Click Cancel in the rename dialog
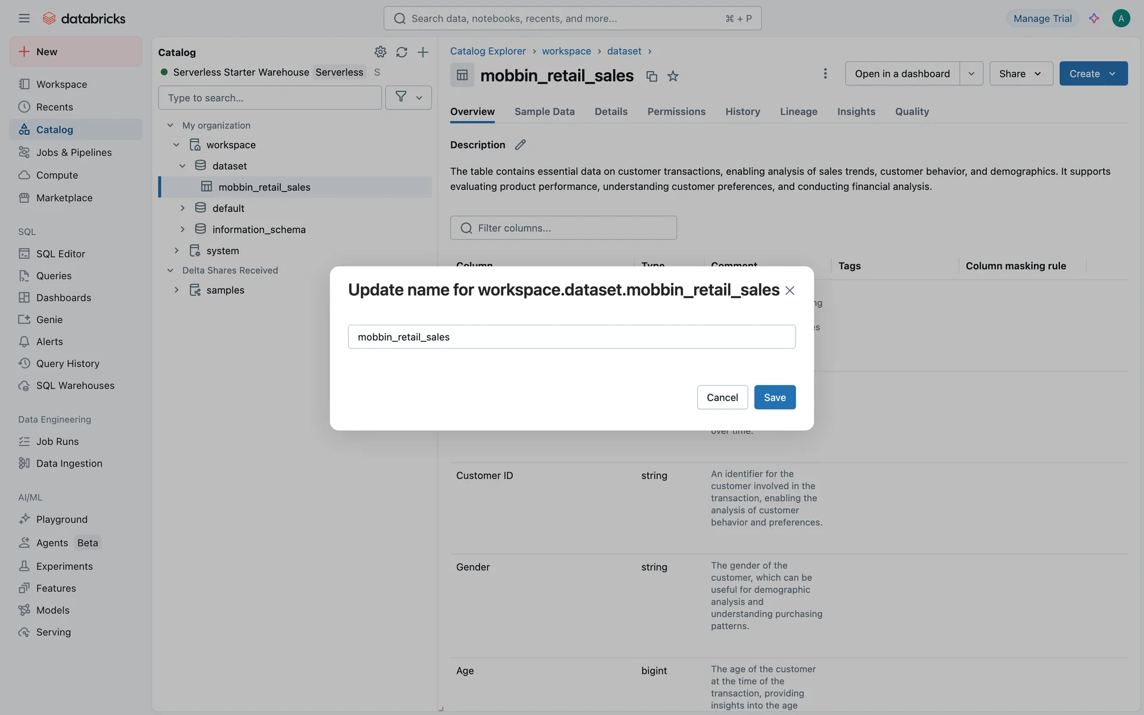Image resolution: width=1144 pixels, height=715 pixels. 722,397
